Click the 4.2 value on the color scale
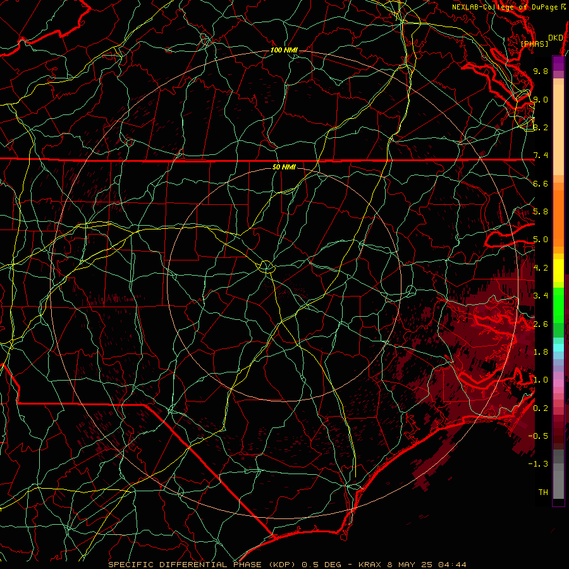Viewport: 569px width, 569px height. tap(541, 268)
